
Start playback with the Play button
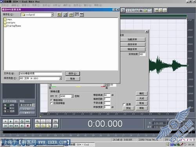[x=11, y=122]
